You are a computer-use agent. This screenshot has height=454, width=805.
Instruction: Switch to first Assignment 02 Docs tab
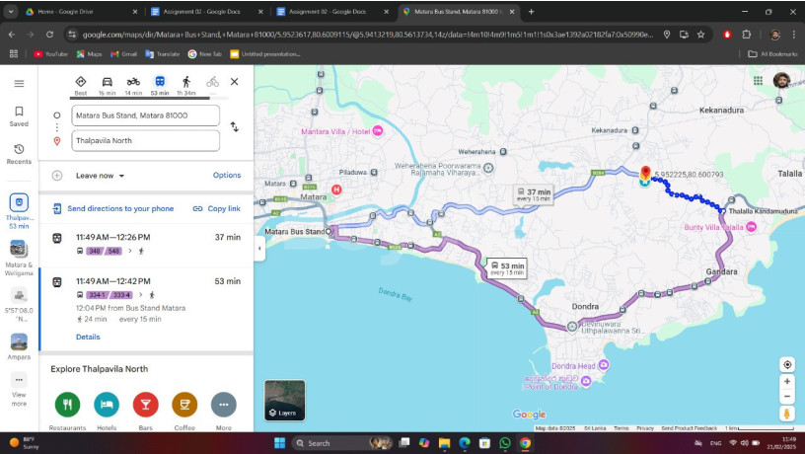pos(205,11)
